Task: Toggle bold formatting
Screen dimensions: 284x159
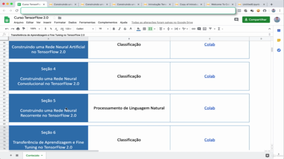Action: click(114, 29)
